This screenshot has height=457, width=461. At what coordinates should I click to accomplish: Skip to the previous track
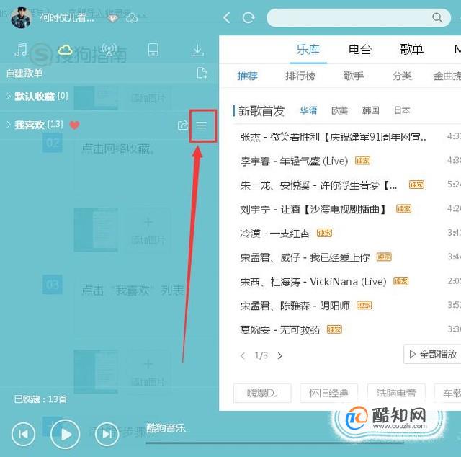point(23,434)
